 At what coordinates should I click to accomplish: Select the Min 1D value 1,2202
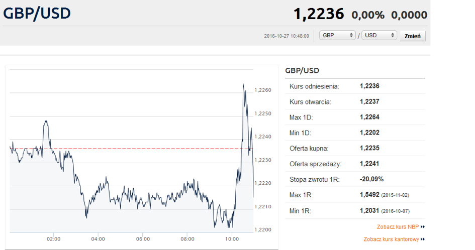click(x=369, y=132)
